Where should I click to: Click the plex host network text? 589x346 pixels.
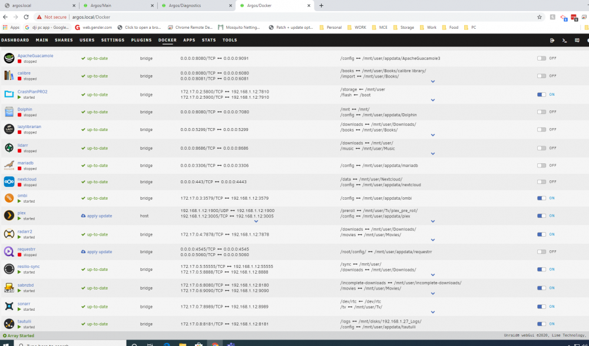click(144, 216)
